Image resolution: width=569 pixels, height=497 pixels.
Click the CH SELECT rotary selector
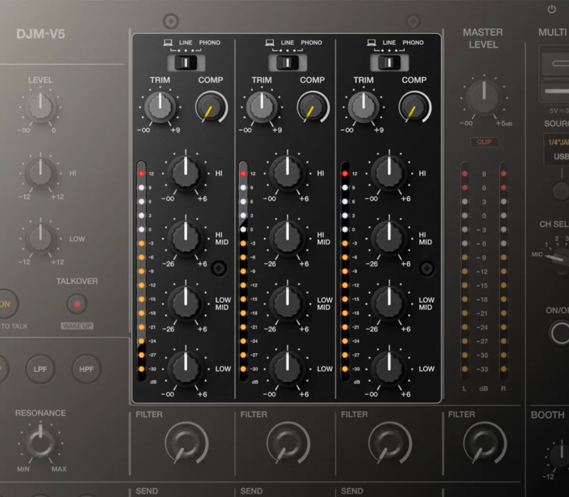[561, 259]
